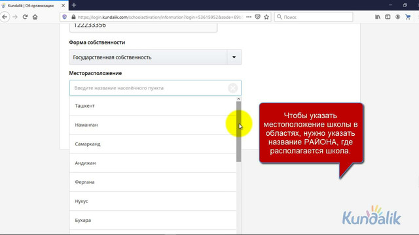Screen dimensions: 419x235
Task: Choose Андижан from the list
Action: [x=153, y=163]
